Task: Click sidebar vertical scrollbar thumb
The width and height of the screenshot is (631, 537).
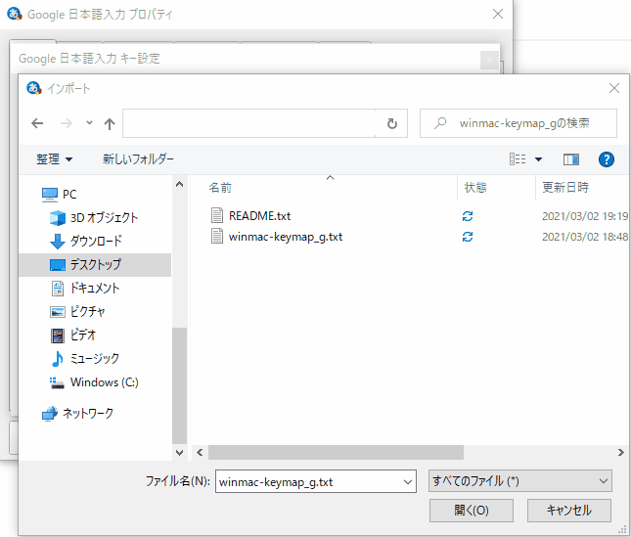Action: 179,385
